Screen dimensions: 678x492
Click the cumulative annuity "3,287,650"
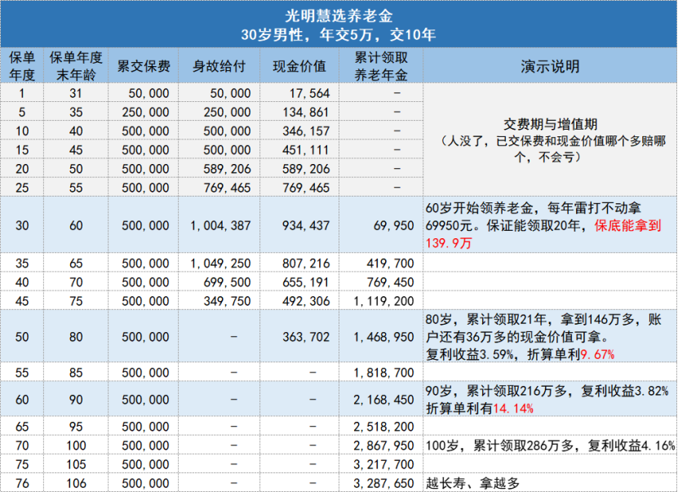click(383, 483)
